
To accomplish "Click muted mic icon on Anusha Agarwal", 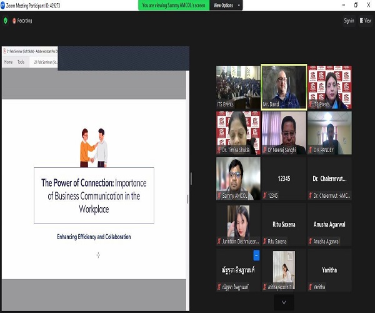I will click(310, 241).
